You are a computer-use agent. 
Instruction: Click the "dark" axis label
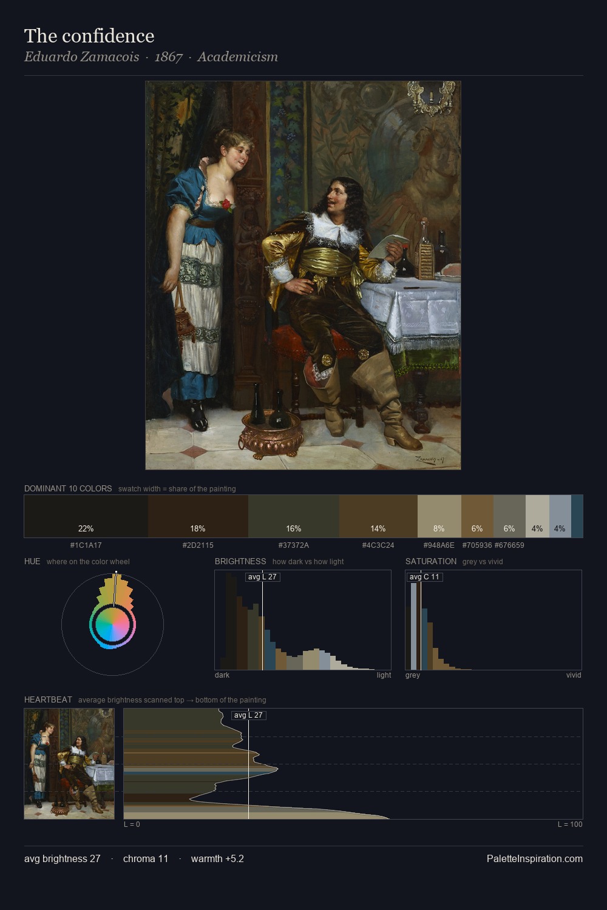(222, 675)
